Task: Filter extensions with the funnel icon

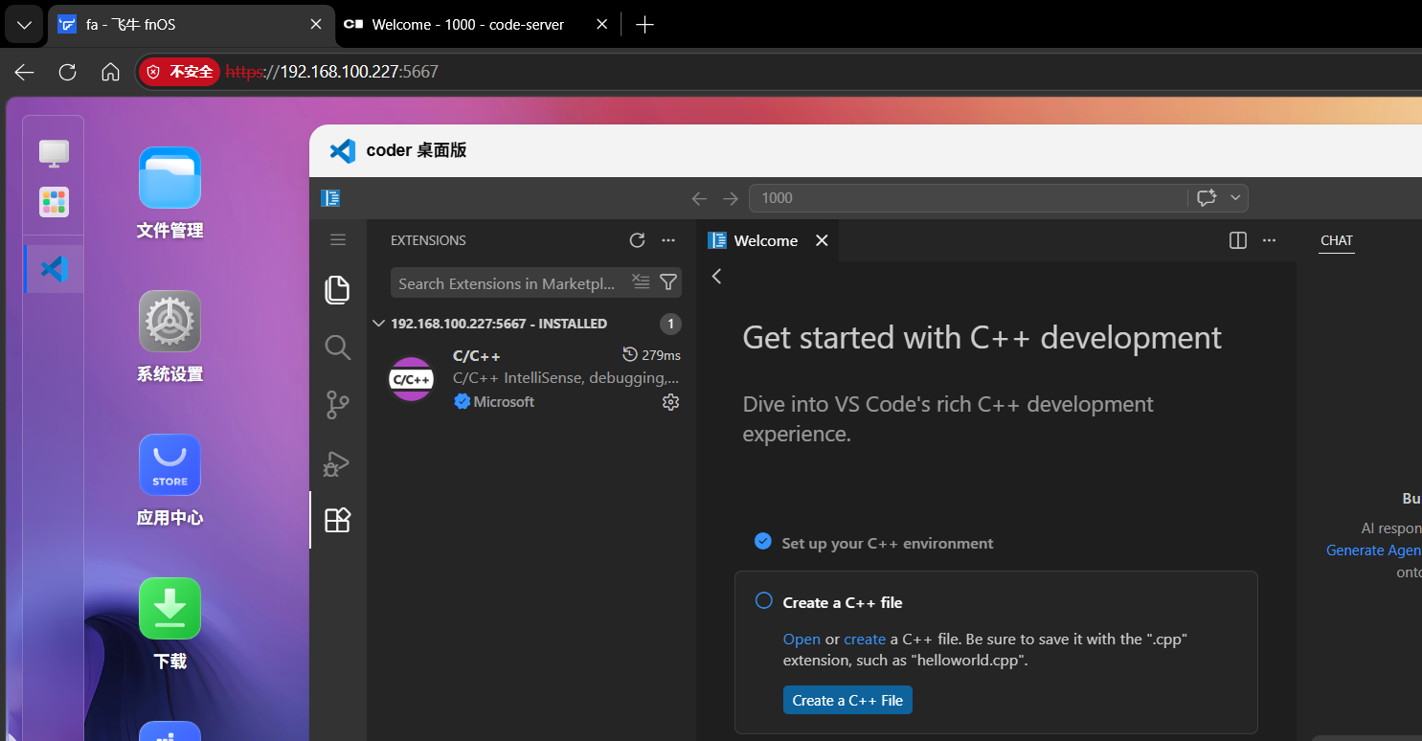Action: point(668,282)
